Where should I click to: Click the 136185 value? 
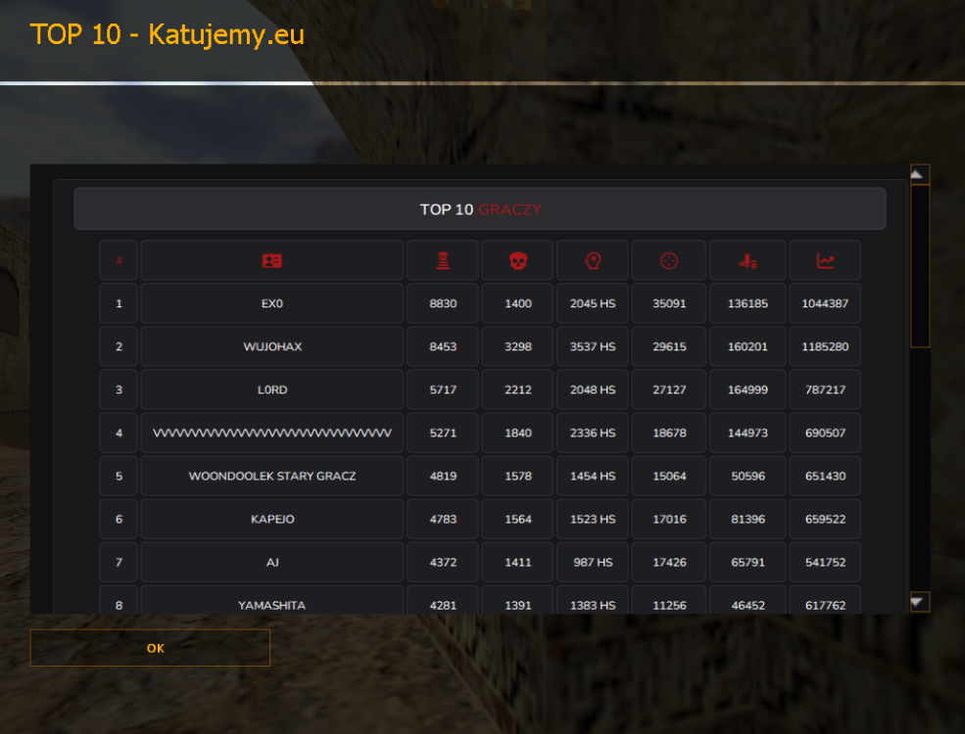pyautogui.click(x=748, y=303)
